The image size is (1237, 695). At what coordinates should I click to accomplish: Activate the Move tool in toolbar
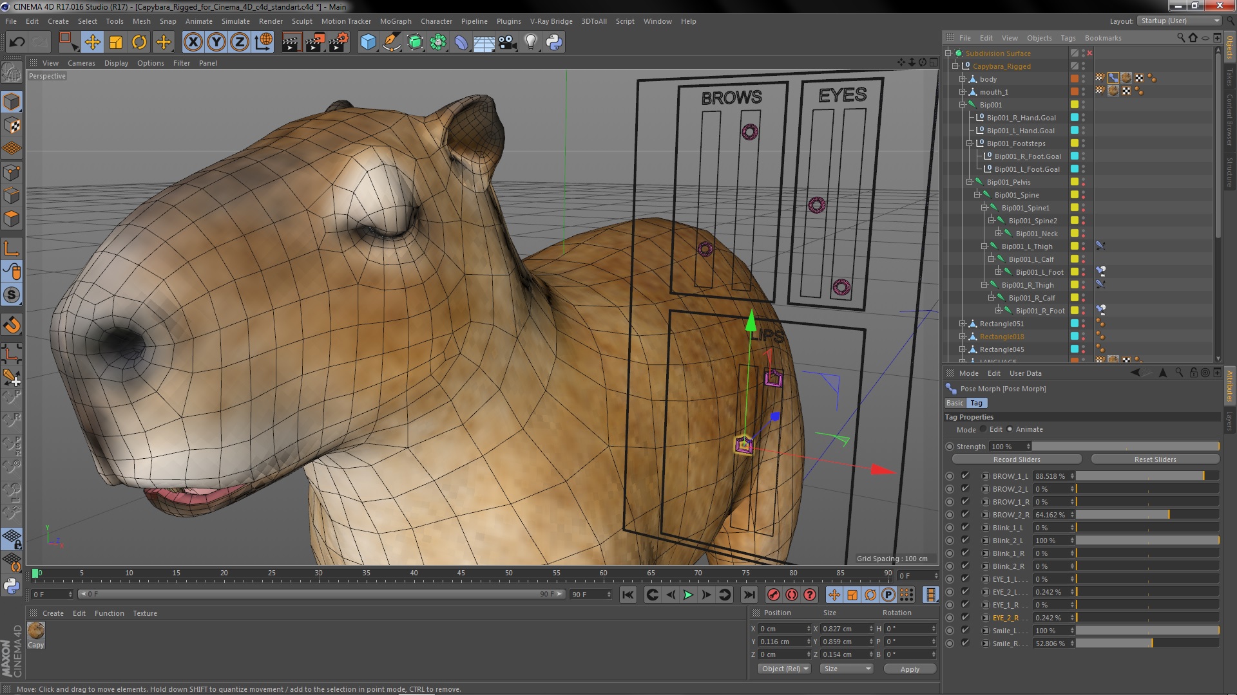point(92,42)
